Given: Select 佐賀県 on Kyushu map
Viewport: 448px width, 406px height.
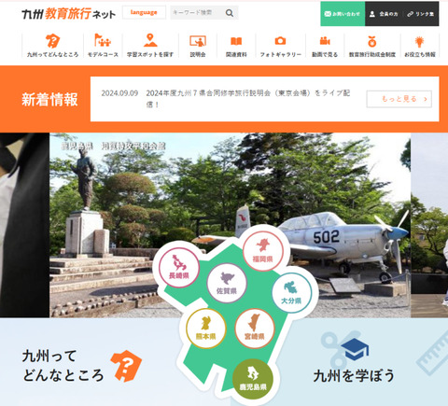Looking at the screenshot, I should pos(227,283).
